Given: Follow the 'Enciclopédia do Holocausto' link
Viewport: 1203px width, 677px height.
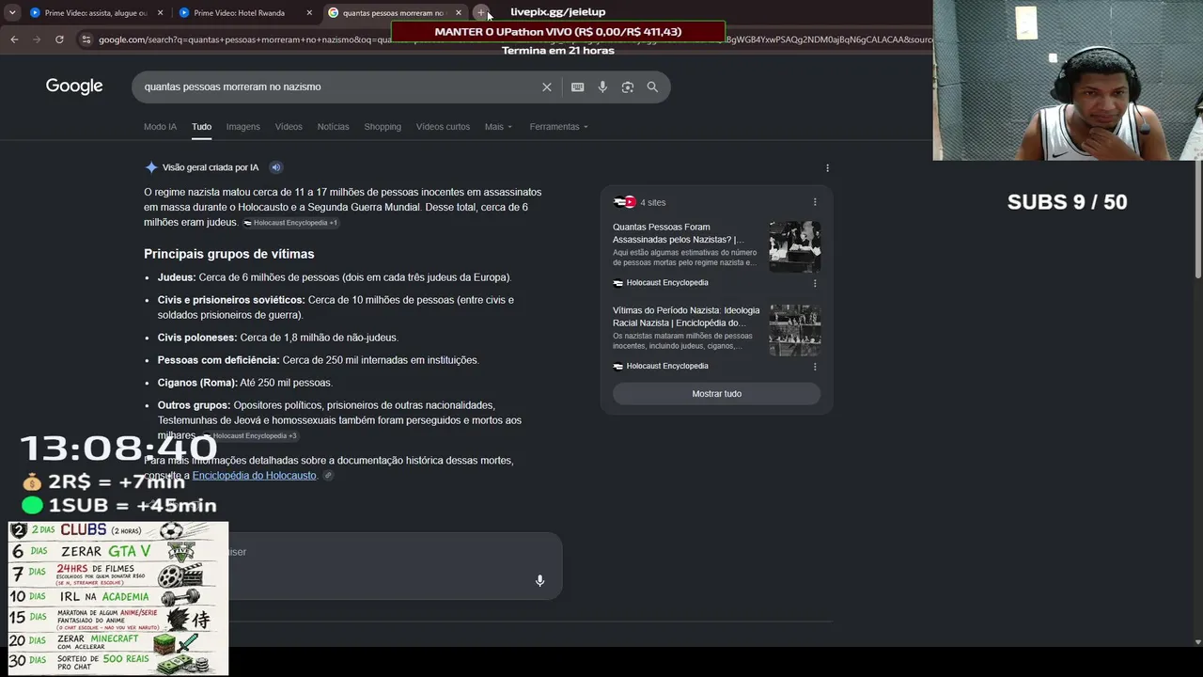Looking at the screenshot, I should coord(254,476).
